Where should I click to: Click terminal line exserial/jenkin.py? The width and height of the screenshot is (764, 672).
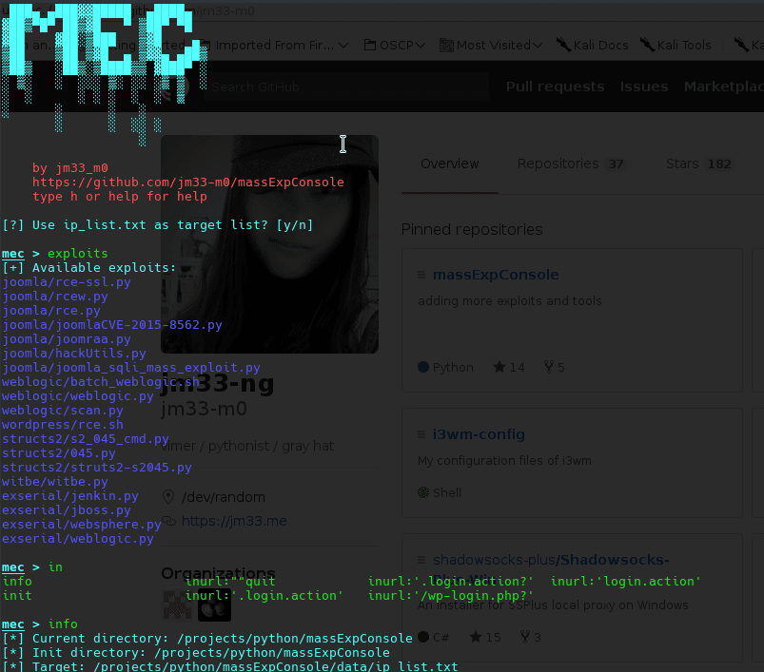70,496
